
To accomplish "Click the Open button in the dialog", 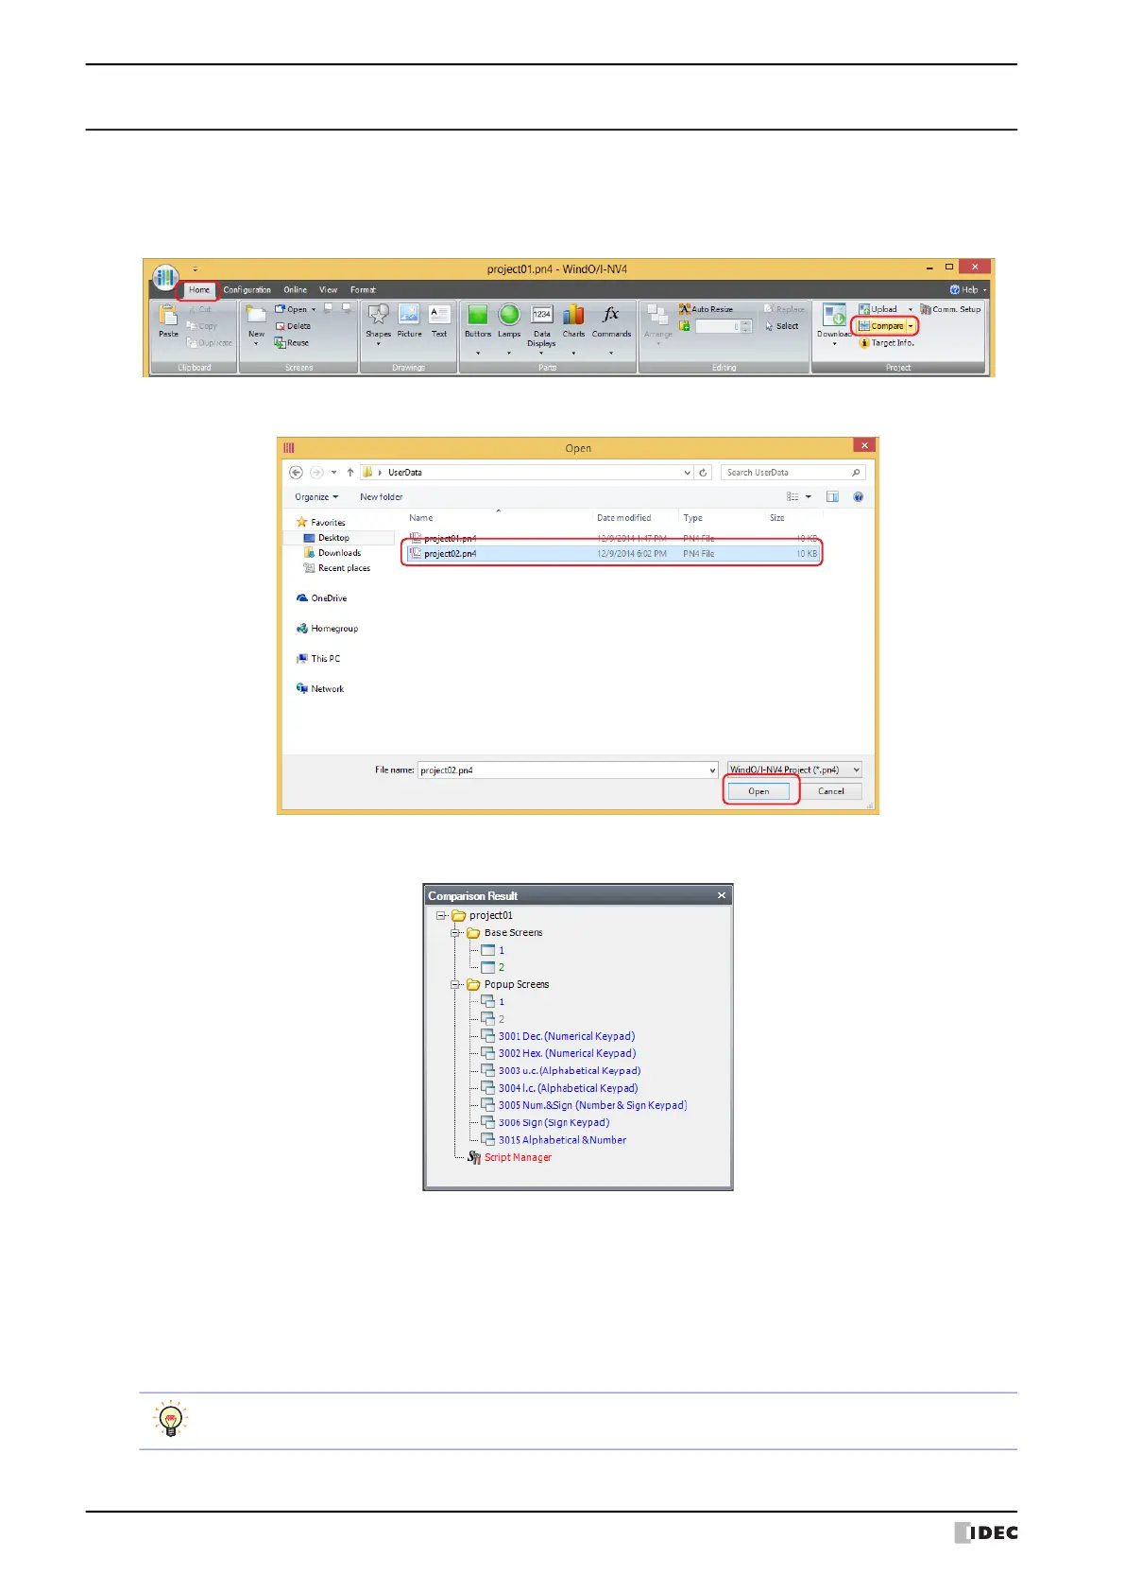I will [x=759, y=792].
